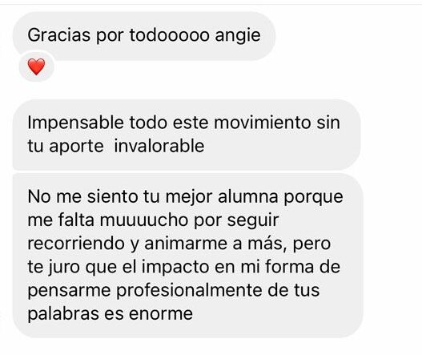422x355 pixels.
Task: Click the red heart reaction emoji
Action: 36,67
